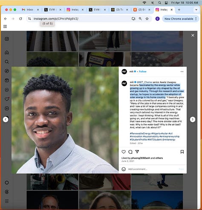
Task: Go to previous post arrow
Action: pyautogui.click(x=6, y=119)
